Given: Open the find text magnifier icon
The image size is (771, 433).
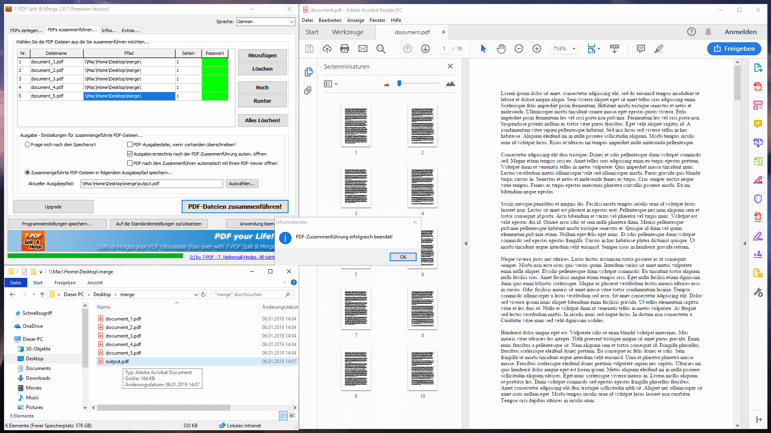Looking at the screenshot, I should tap(381, 49).
